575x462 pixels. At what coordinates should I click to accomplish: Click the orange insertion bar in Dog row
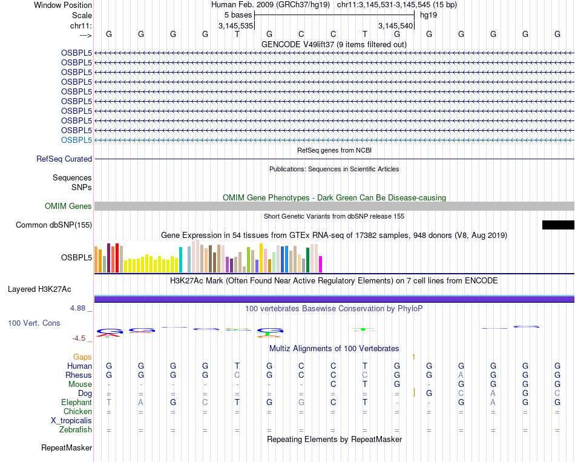(x=414, y=392)
